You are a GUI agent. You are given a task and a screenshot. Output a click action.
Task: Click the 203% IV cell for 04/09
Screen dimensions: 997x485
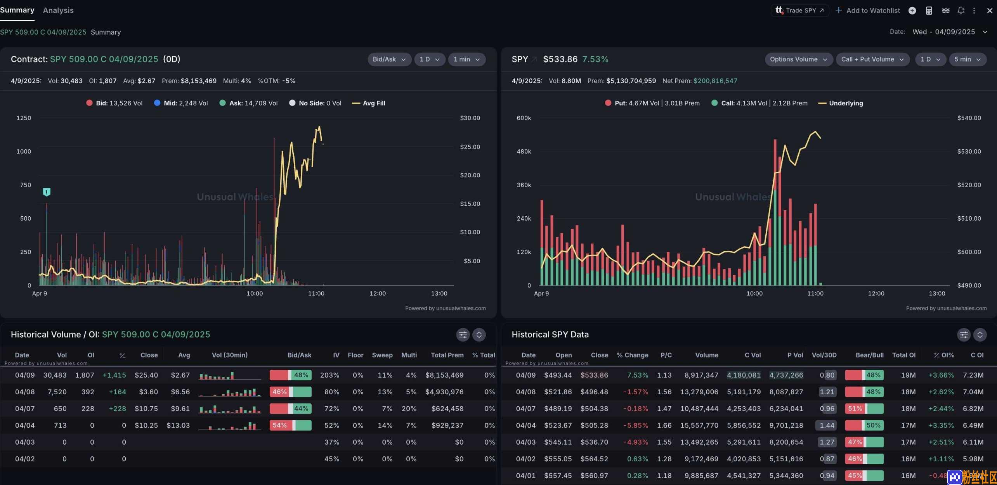(329, 375)
